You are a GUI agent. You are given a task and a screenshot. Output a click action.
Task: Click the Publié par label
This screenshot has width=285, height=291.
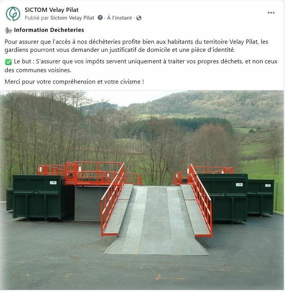click(x=37, y=18)
